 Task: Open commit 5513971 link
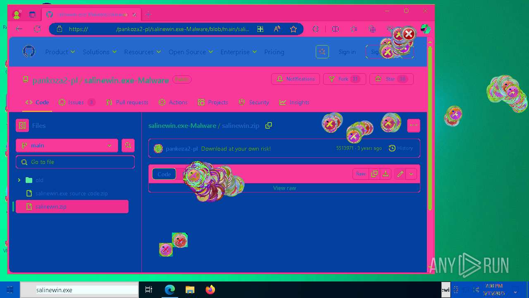[x=345, y=148]
